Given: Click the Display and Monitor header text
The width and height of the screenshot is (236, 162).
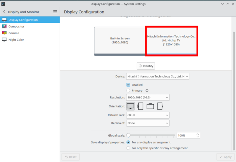Looking at the screenshot, I should tap(24, 12).
